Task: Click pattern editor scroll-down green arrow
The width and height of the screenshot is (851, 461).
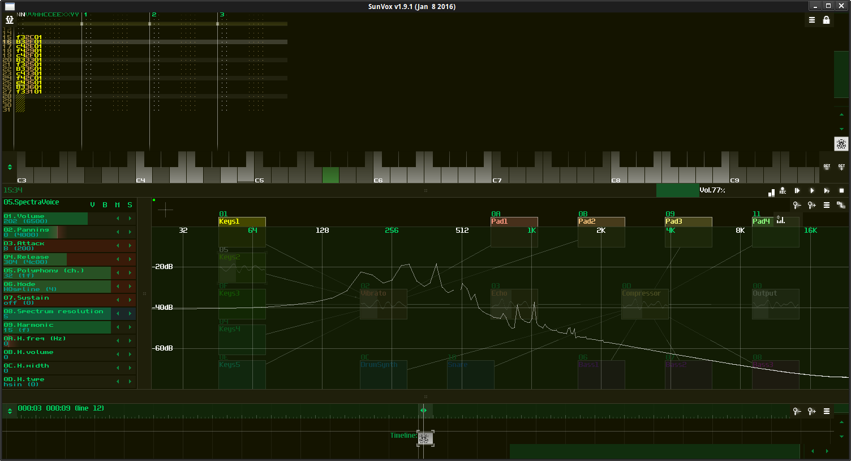Action: 841,129
